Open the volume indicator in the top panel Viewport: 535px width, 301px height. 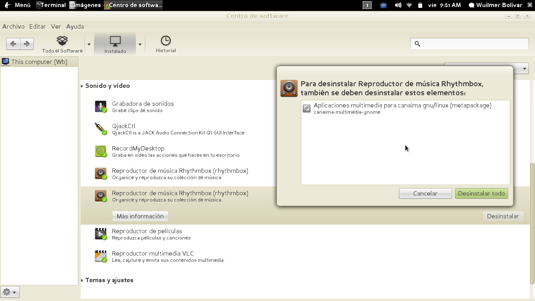click(398, 5)
